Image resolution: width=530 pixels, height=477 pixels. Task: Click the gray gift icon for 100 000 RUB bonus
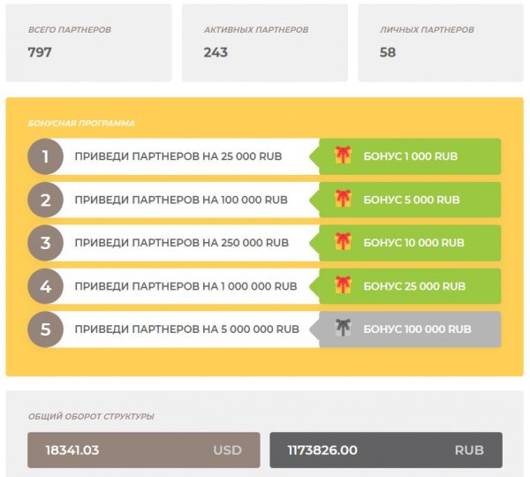[x=343, y=329]
